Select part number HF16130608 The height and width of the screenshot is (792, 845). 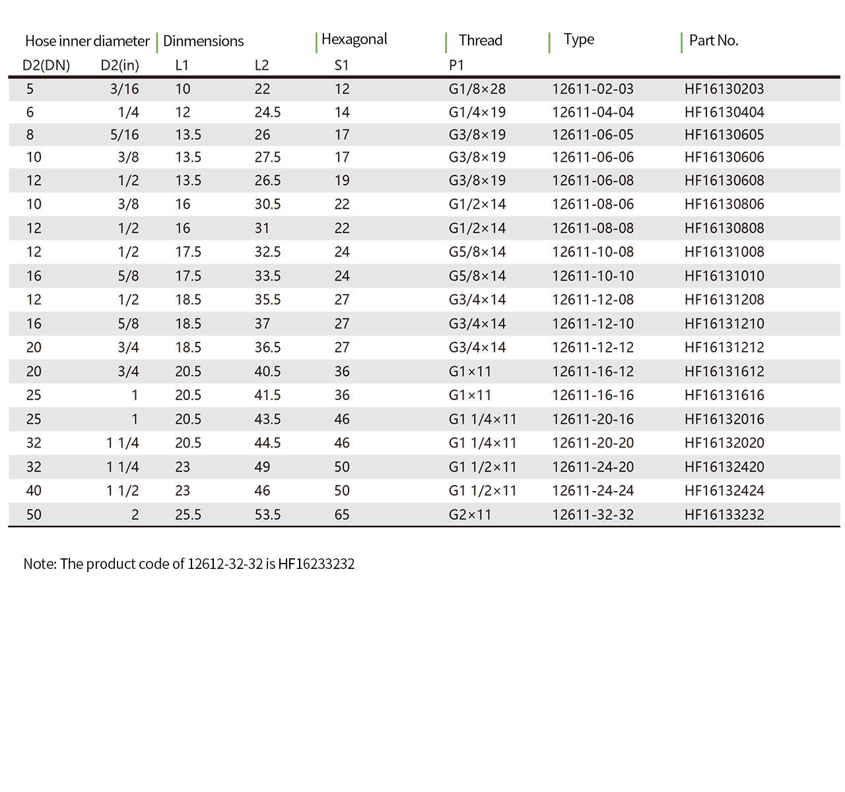click(724, 180)
